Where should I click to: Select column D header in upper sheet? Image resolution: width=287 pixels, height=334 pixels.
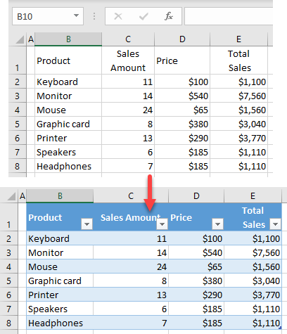[x=182, y=39]
